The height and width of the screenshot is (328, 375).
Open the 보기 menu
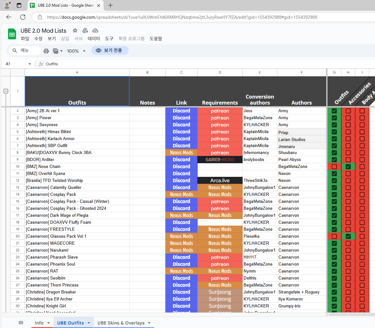click(52, 39)
